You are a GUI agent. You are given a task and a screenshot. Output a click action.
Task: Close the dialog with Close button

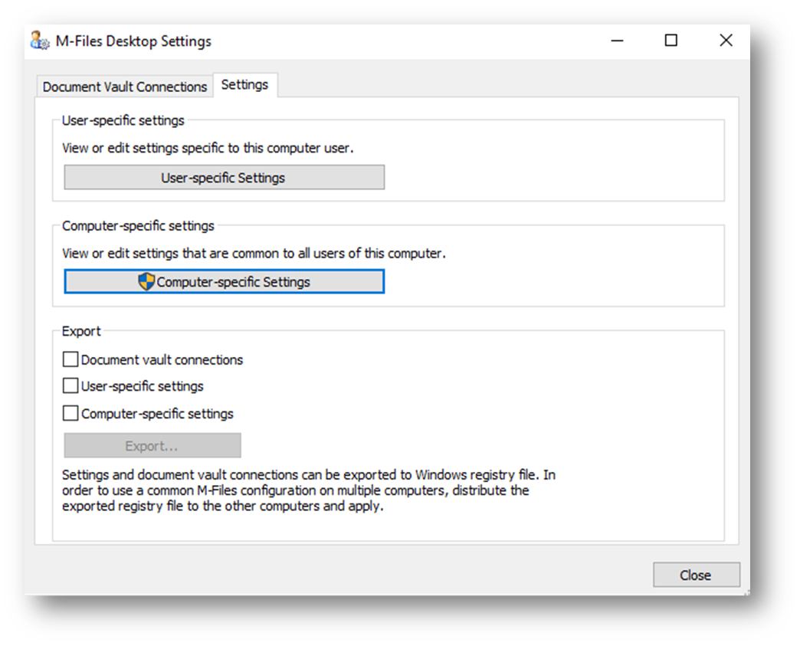pyautogui.click(x=696, y=575)
